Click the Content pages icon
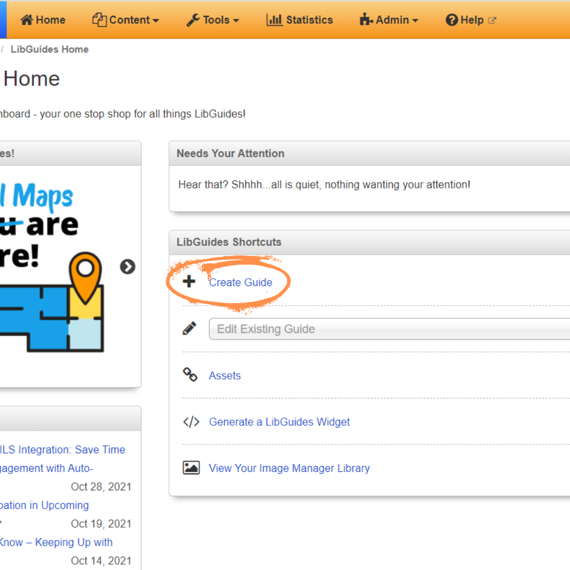The height and width of the screenshot is (570, 570). pyautogui.click(x=99, y=20)
